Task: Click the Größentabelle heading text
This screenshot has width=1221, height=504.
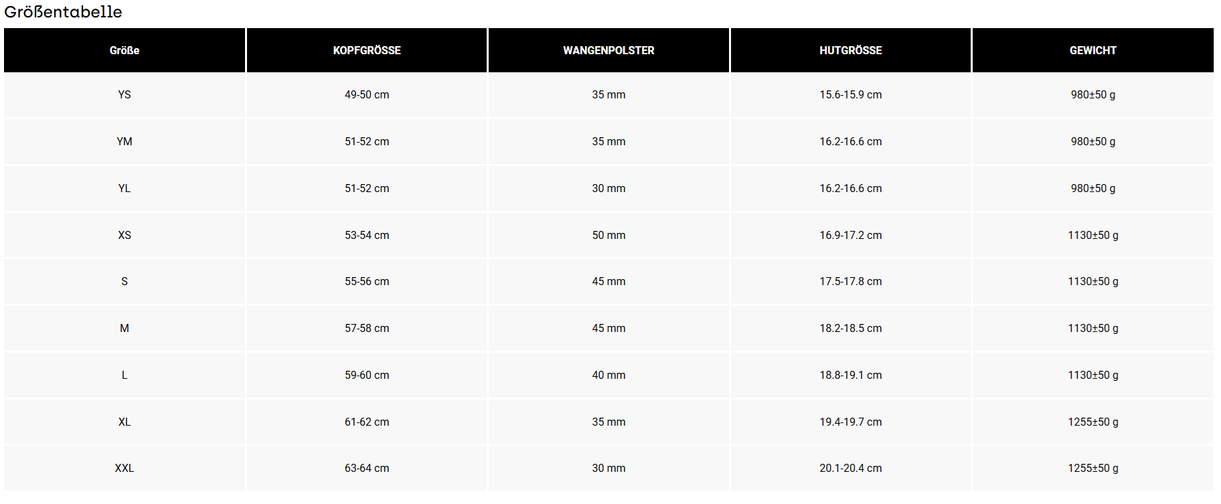Action: [63, 11]
